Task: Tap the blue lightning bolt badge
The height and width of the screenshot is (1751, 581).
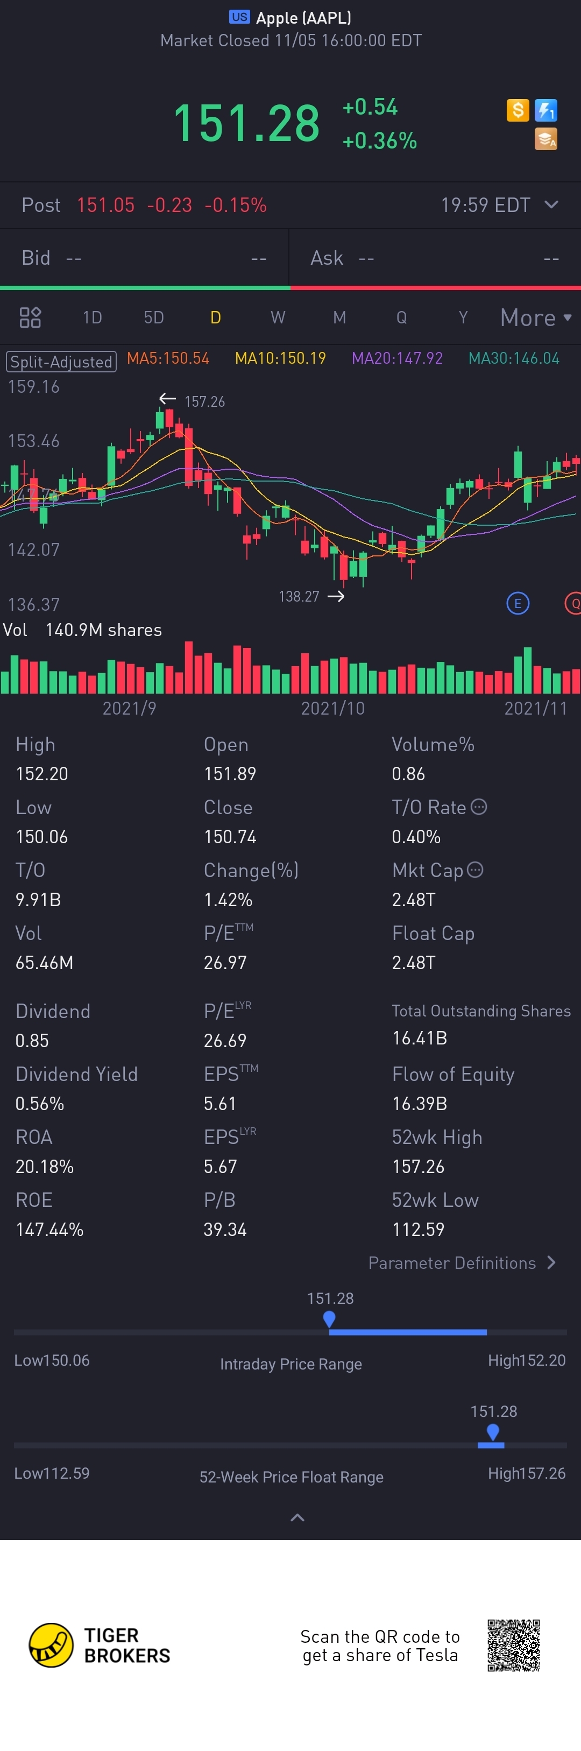Action: (545, 110)
